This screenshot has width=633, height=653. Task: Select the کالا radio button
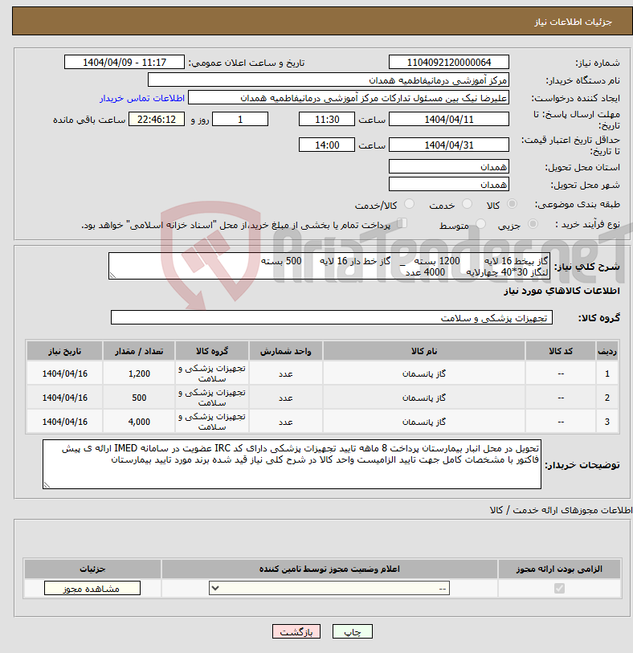click(x=513, y=204)
